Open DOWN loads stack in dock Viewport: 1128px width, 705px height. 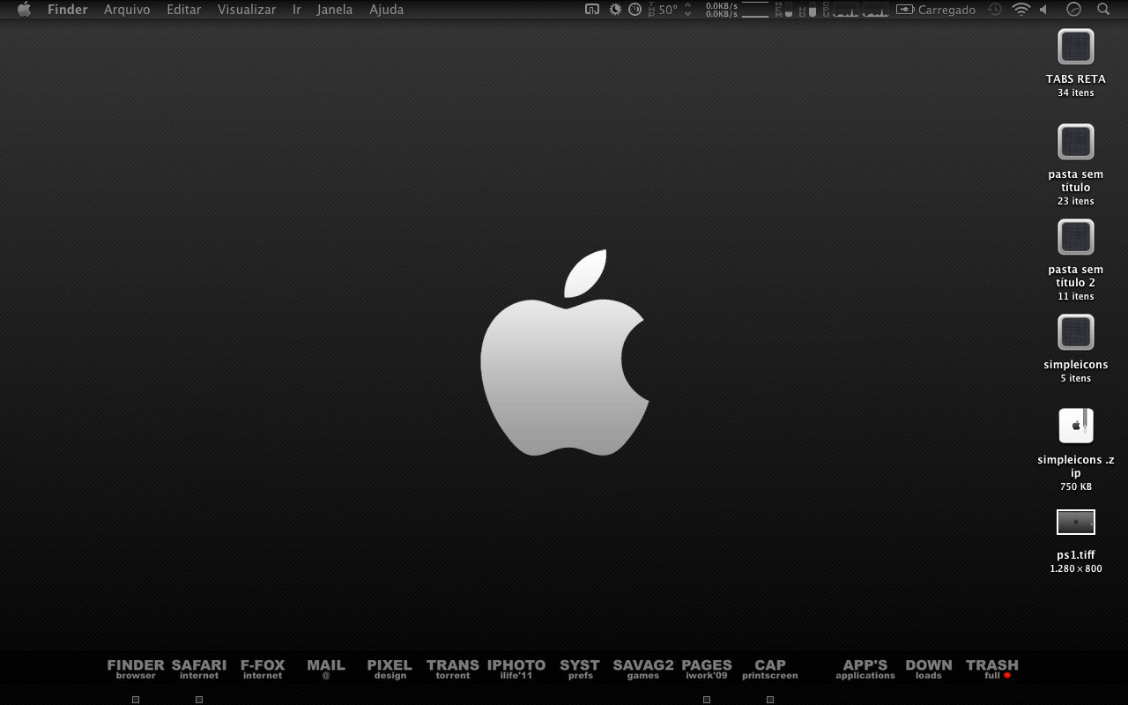[x=929, y=669]
